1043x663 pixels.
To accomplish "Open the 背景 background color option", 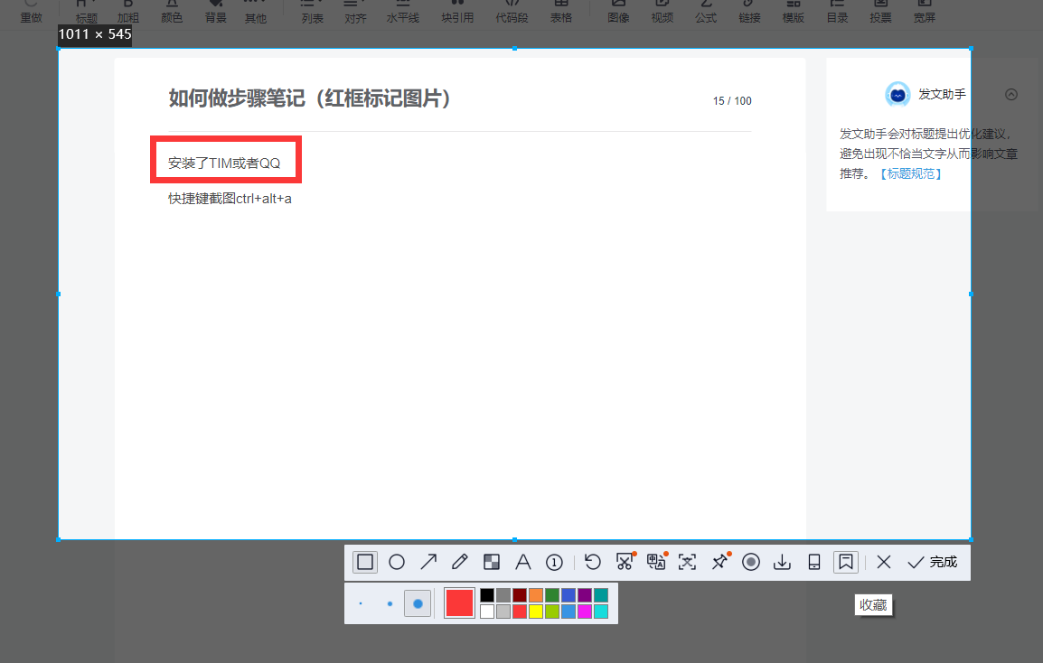I will (x=215, y=12).
